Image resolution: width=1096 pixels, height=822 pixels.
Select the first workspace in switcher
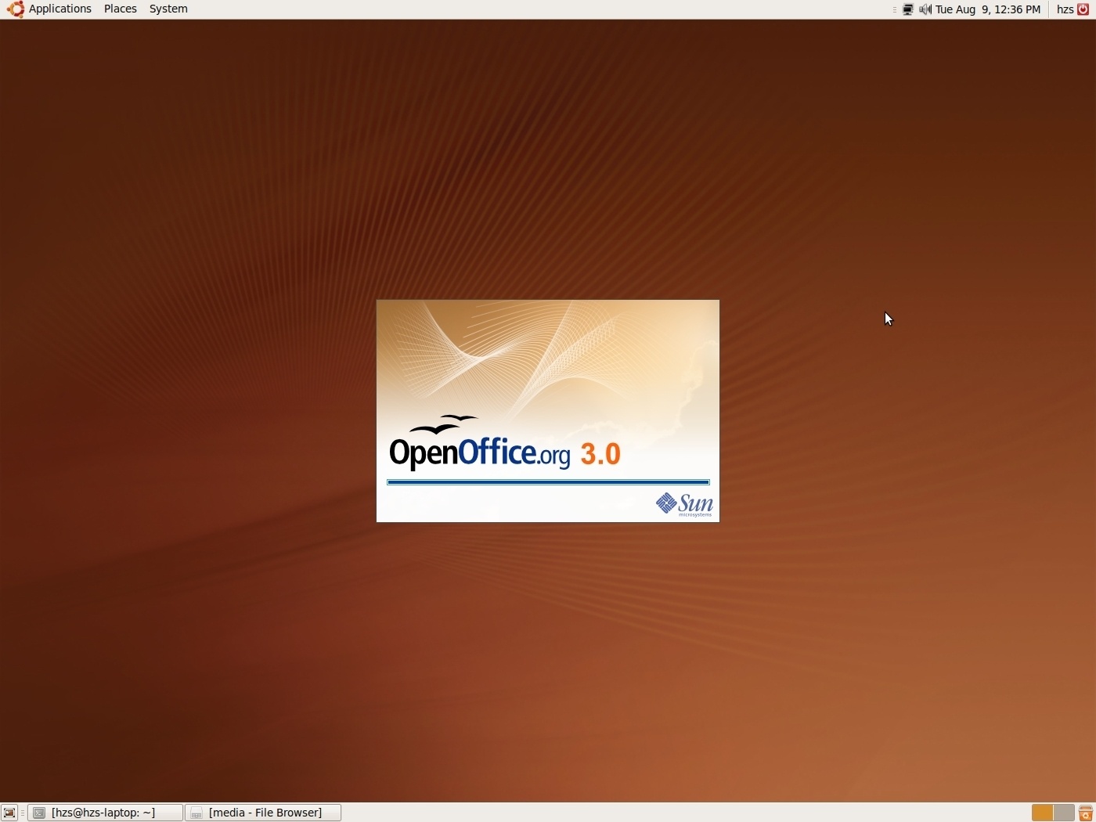tap(1042, 813)
